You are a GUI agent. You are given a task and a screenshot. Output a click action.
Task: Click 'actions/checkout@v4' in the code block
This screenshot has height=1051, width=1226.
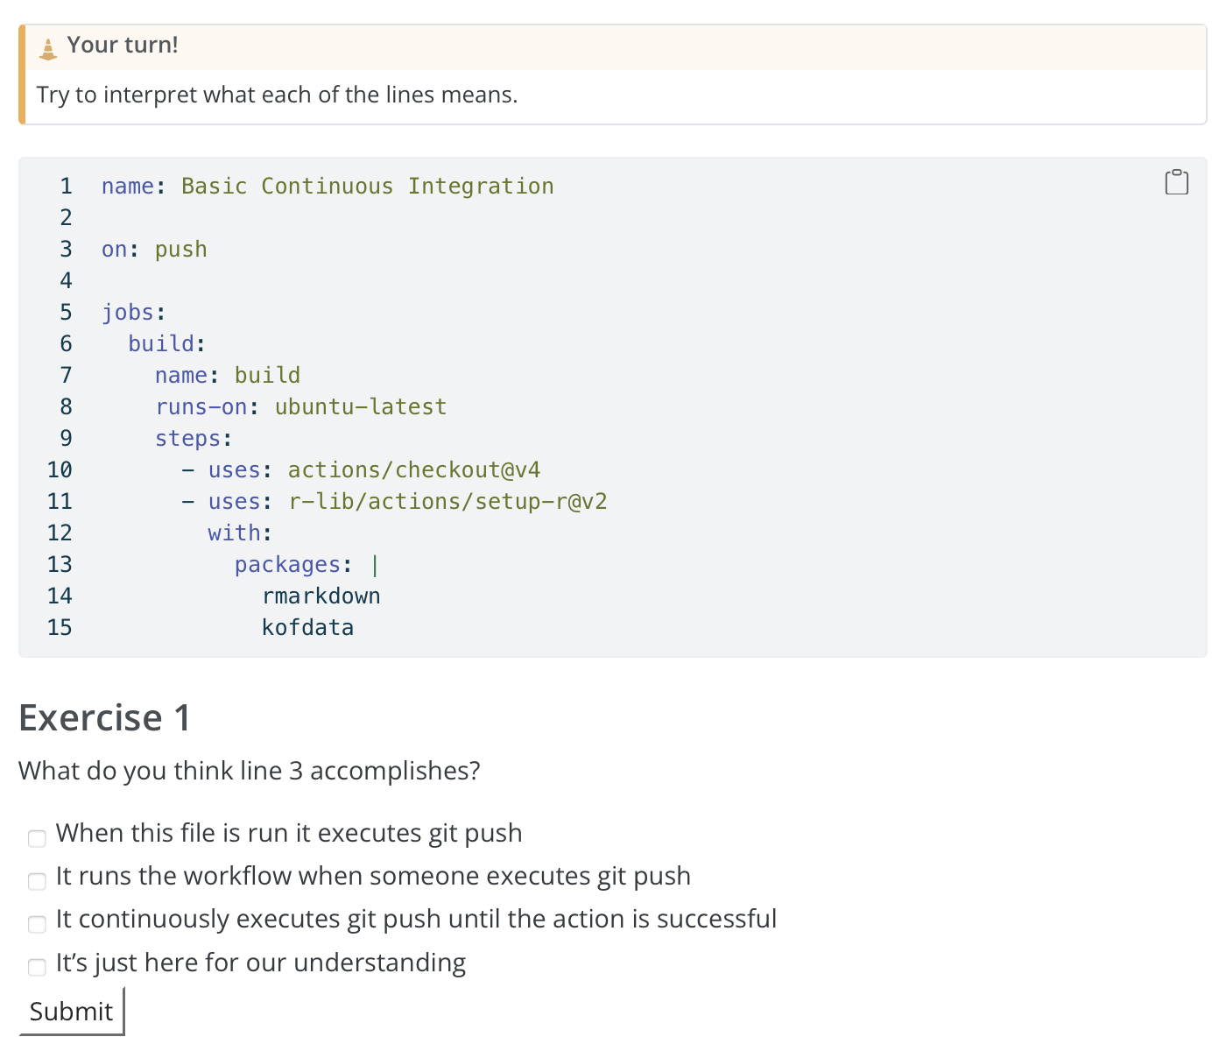point(413,470)
